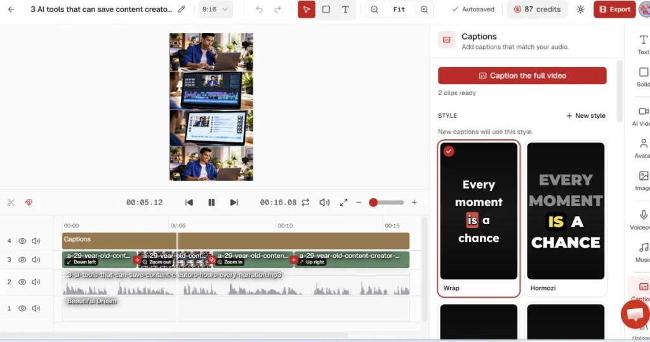Zoom in the canvas view
650x342 pixels.
pyautogui.click(x=424, y=9)
